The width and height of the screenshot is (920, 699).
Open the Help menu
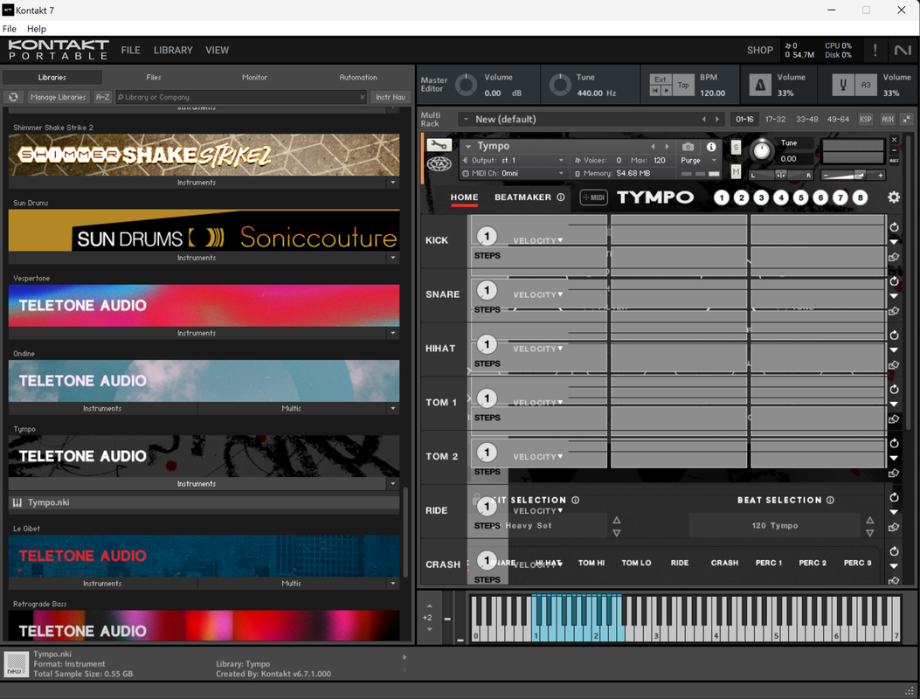coord(37,29)
